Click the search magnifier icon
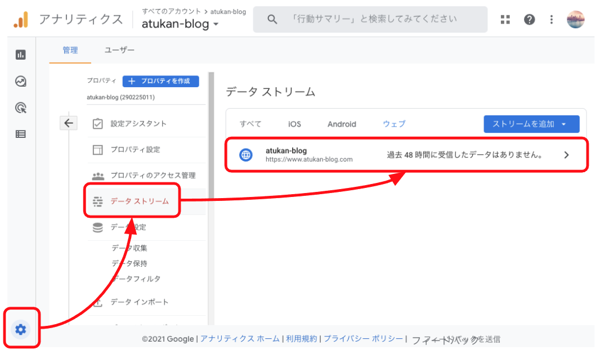Viewport: 609px width, 354px height. pos(272,19)
